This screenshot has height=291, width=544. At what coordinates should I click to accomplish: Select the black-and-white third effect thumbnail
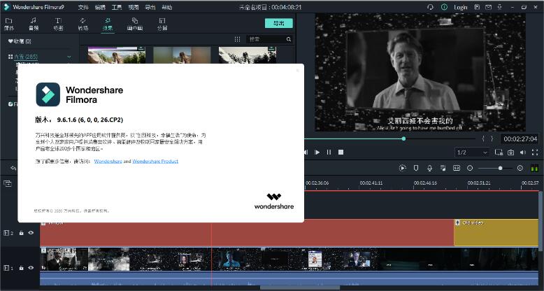tap(248, 55)
